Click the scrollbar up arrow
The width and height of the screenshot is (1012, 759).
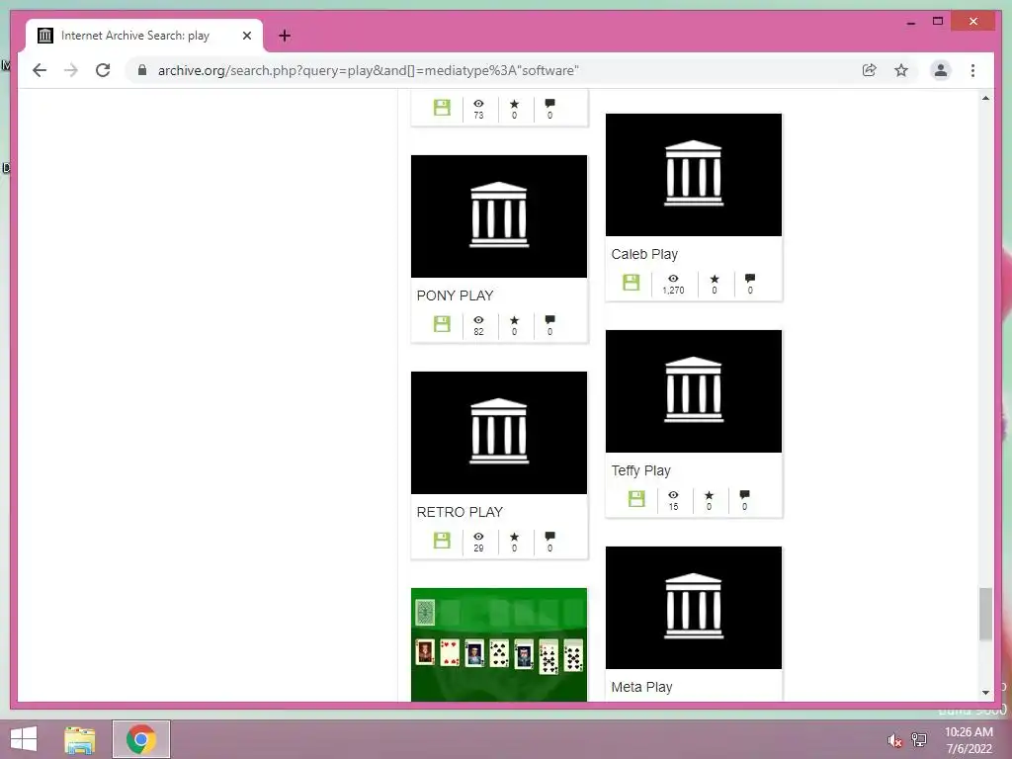[985, 98]
